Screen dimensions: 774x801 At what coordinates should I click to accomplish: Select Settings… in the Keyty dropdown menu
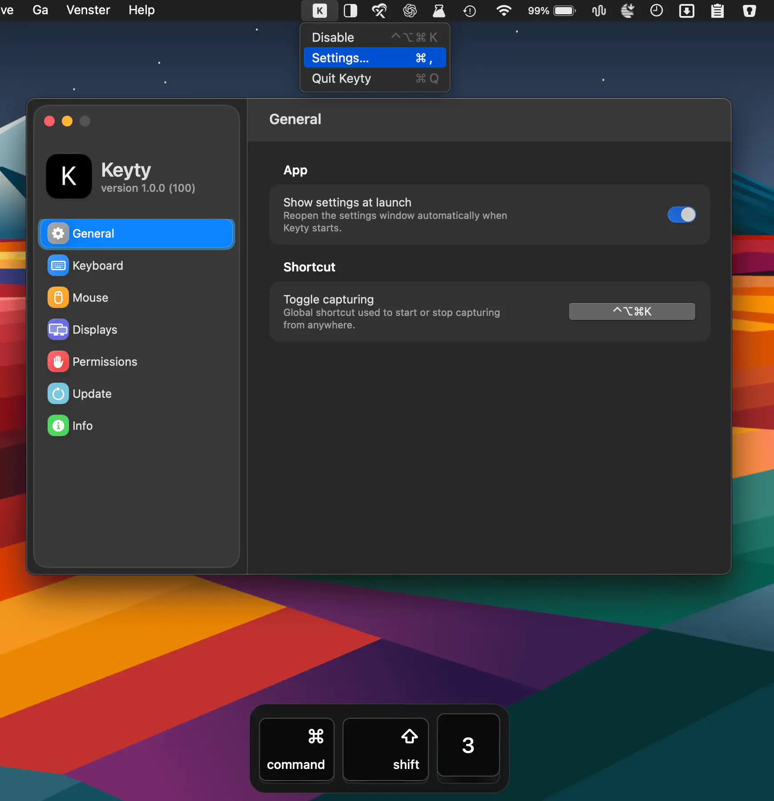click(x=375, y=58)
